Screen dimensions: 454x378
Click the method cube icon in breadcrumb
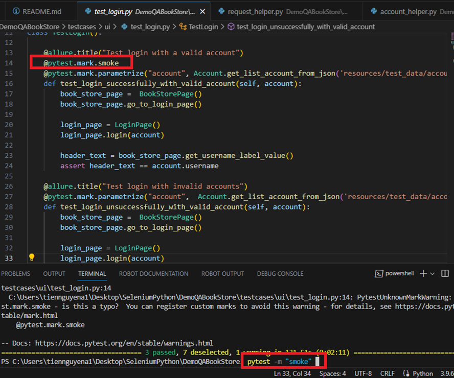tap(231, 27)
